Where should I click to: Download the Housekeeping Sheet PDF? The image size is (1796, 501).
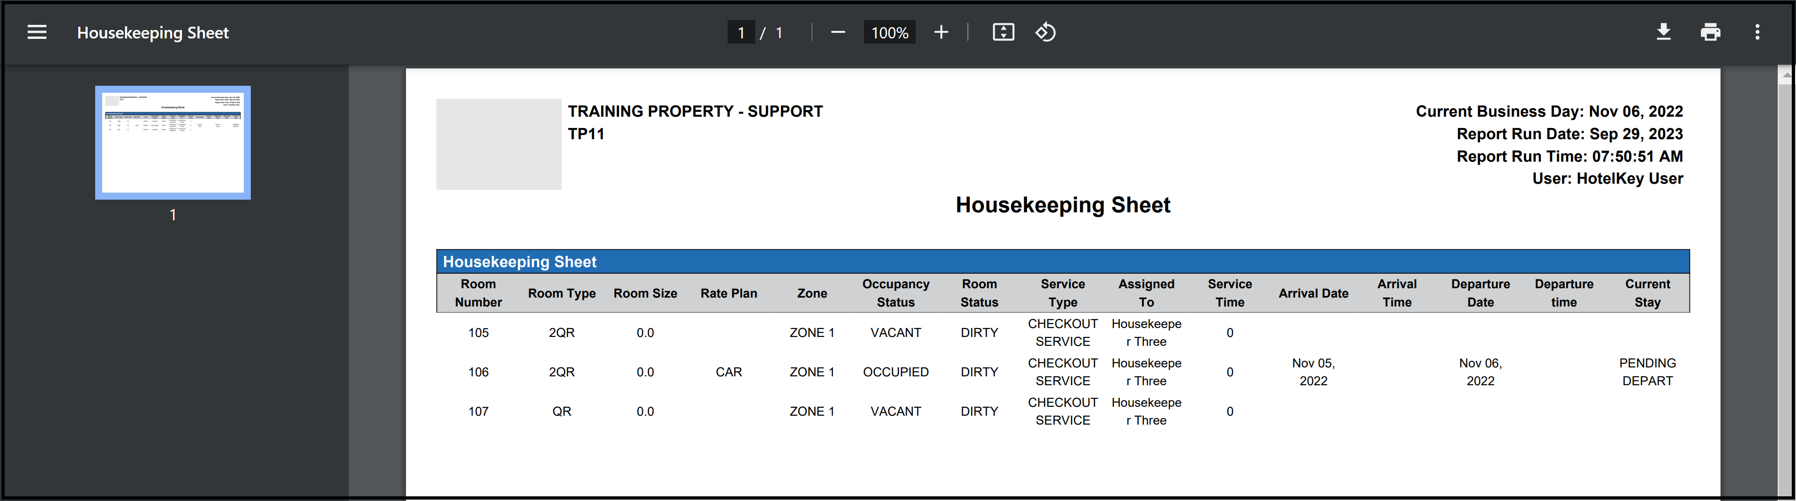point(1663,32)
